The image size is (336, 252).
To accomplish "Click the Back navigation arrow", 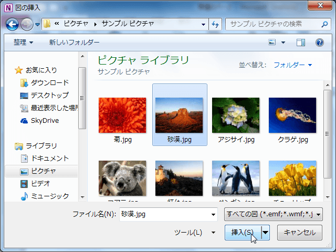I will [x=12, y=24].
